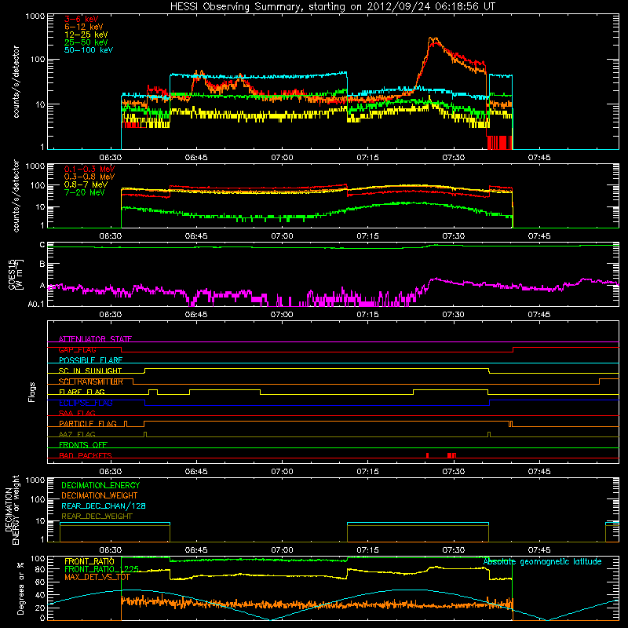Select the orange 6-12 keV legend label

[x=84, y=27]
